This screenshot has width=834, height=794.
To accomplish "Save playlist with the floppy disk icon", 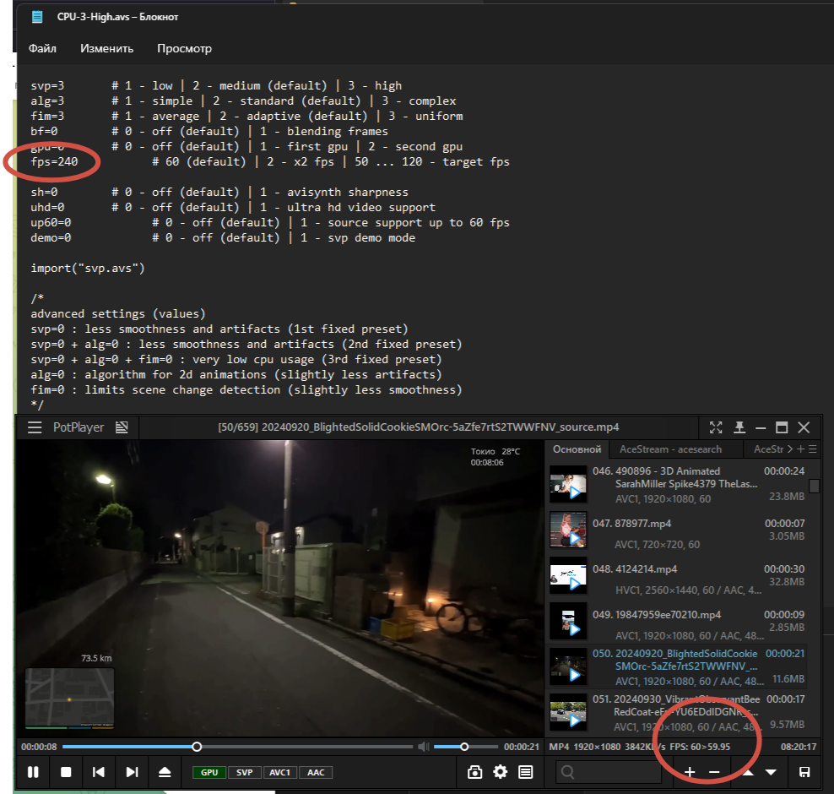I will 804,772.
